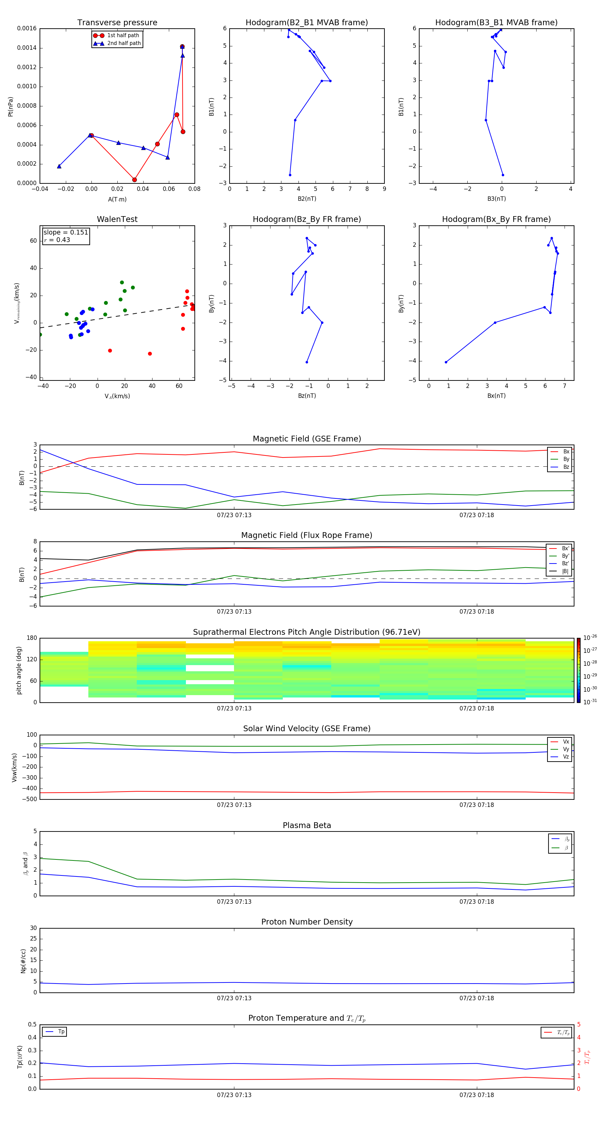
Task: Click the 'Pt(nPa)' y-axis label
Action: click(x=11, y=107)
